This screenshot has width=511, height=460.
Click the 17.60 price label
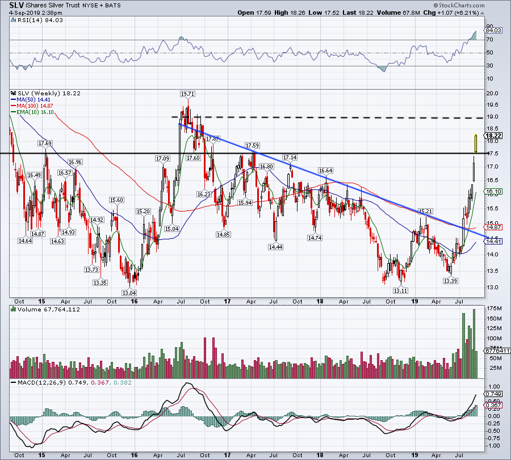click(193, 158)
